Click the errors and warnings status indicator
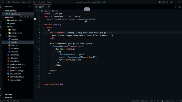The width and height of the screenshot is (182, 102). [3, 101]
